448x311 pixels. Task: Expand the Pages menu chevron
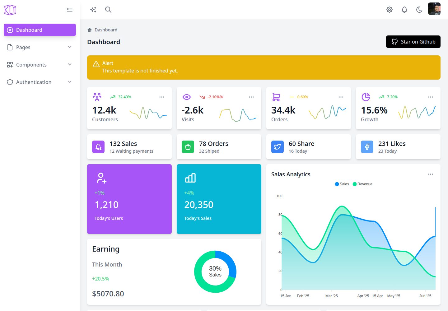click(x=70, y=47)
